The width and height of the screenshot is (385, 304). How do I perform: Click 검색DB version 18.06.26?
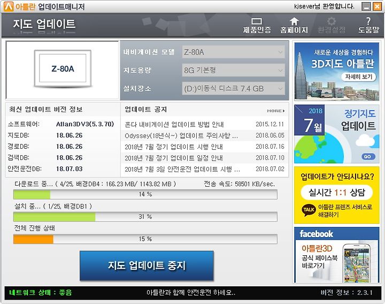[69, 158]
